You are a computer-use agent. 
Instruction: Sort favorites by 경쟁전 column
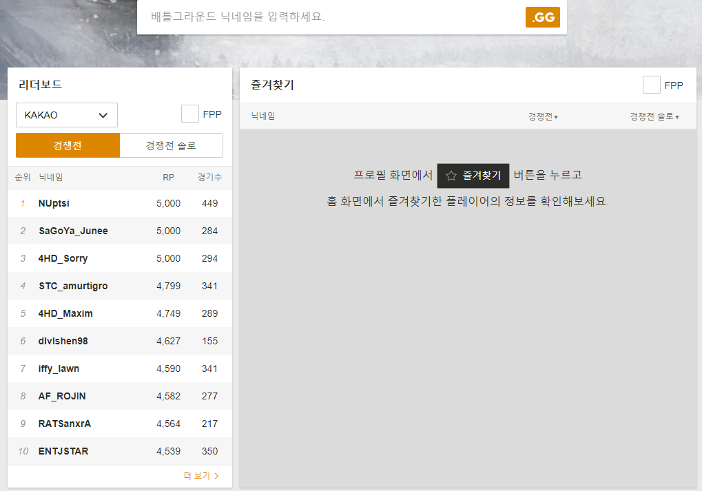pos(543,116)
